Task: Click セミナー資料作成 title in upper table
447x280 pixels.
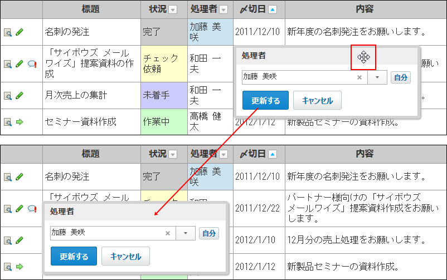Action: [x=80, y=121]
